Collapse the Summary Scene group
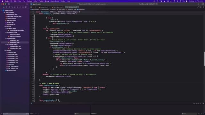This screenshot has width=205, height=115. tap(6, 44)
